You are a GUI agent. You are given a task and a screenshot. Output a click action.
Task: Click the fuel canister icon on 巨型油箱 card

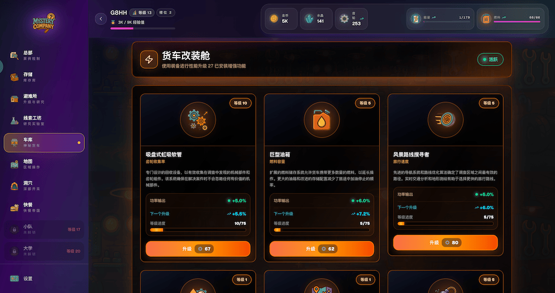pyautogui.click(x=322, y=120)
